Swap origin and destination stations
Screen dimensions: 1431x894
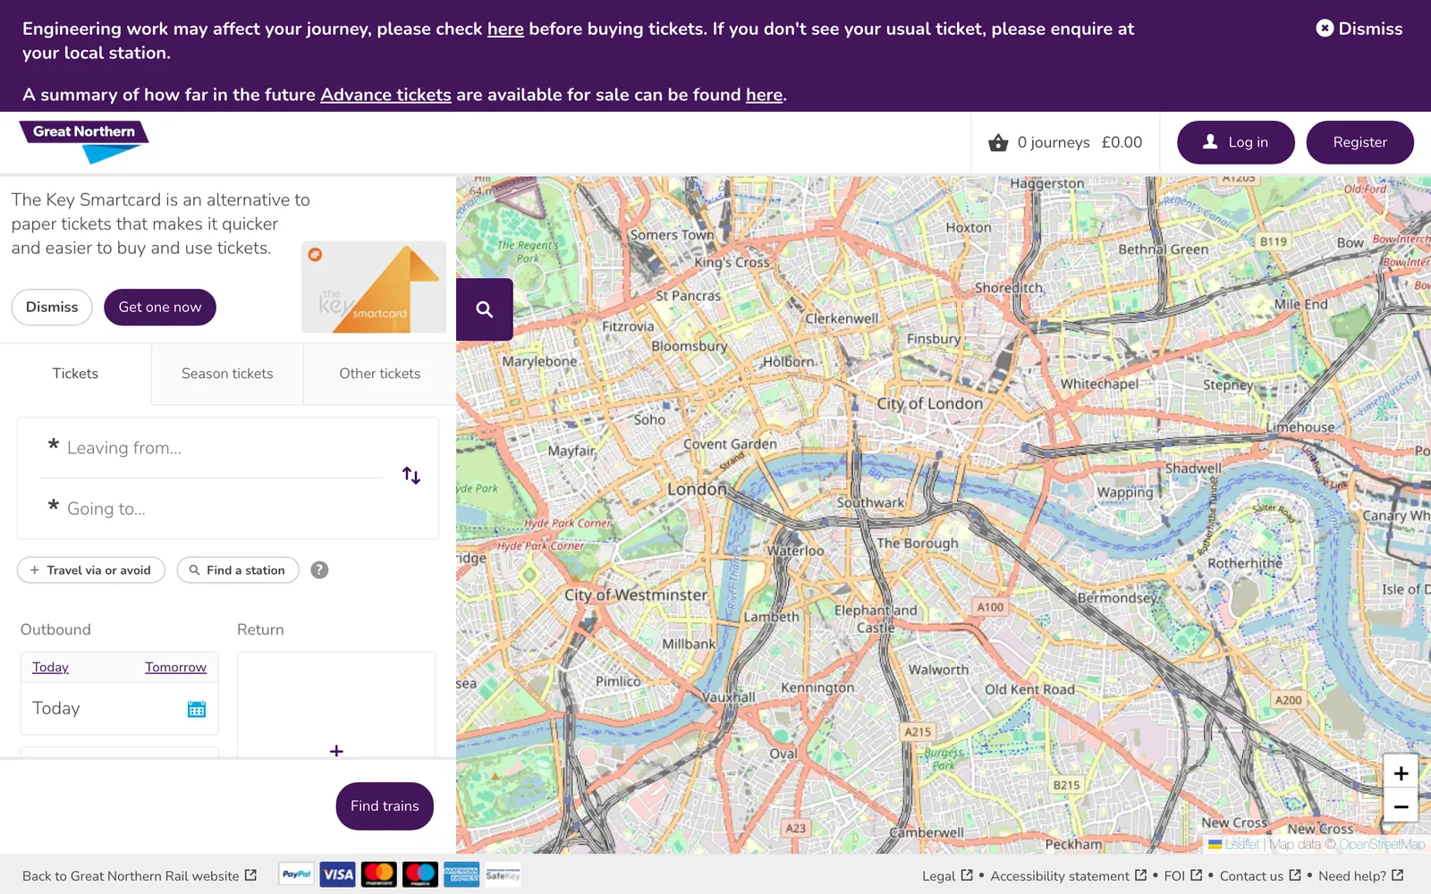pos(411,476)
